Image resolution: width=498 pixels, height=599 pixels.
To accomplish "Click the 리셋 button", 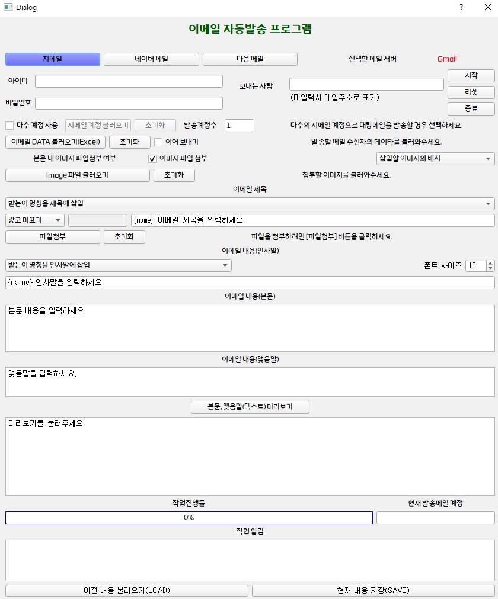I will click(471, 92).
